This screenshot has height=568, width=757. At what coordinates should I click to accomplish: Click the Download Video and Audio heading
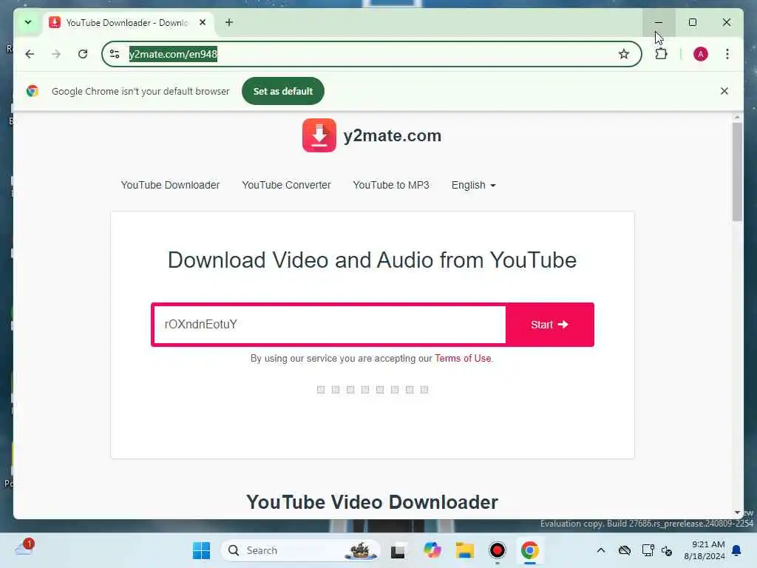pyautogui.click(x=373, y=260)
